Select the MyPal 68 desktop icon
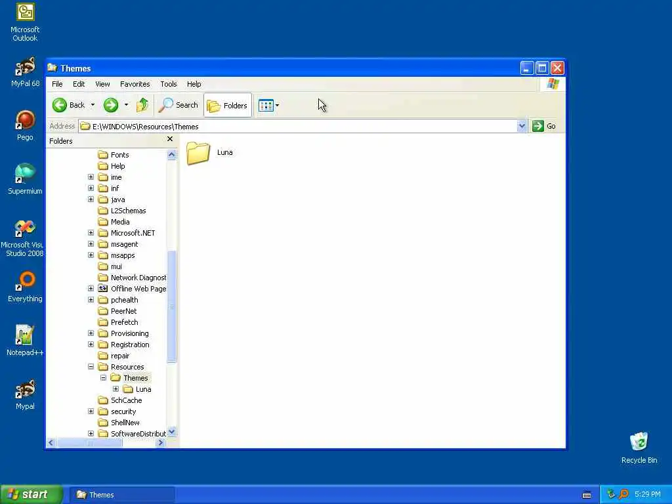This screenshot has height=504, width=672. tap(25, 72)
